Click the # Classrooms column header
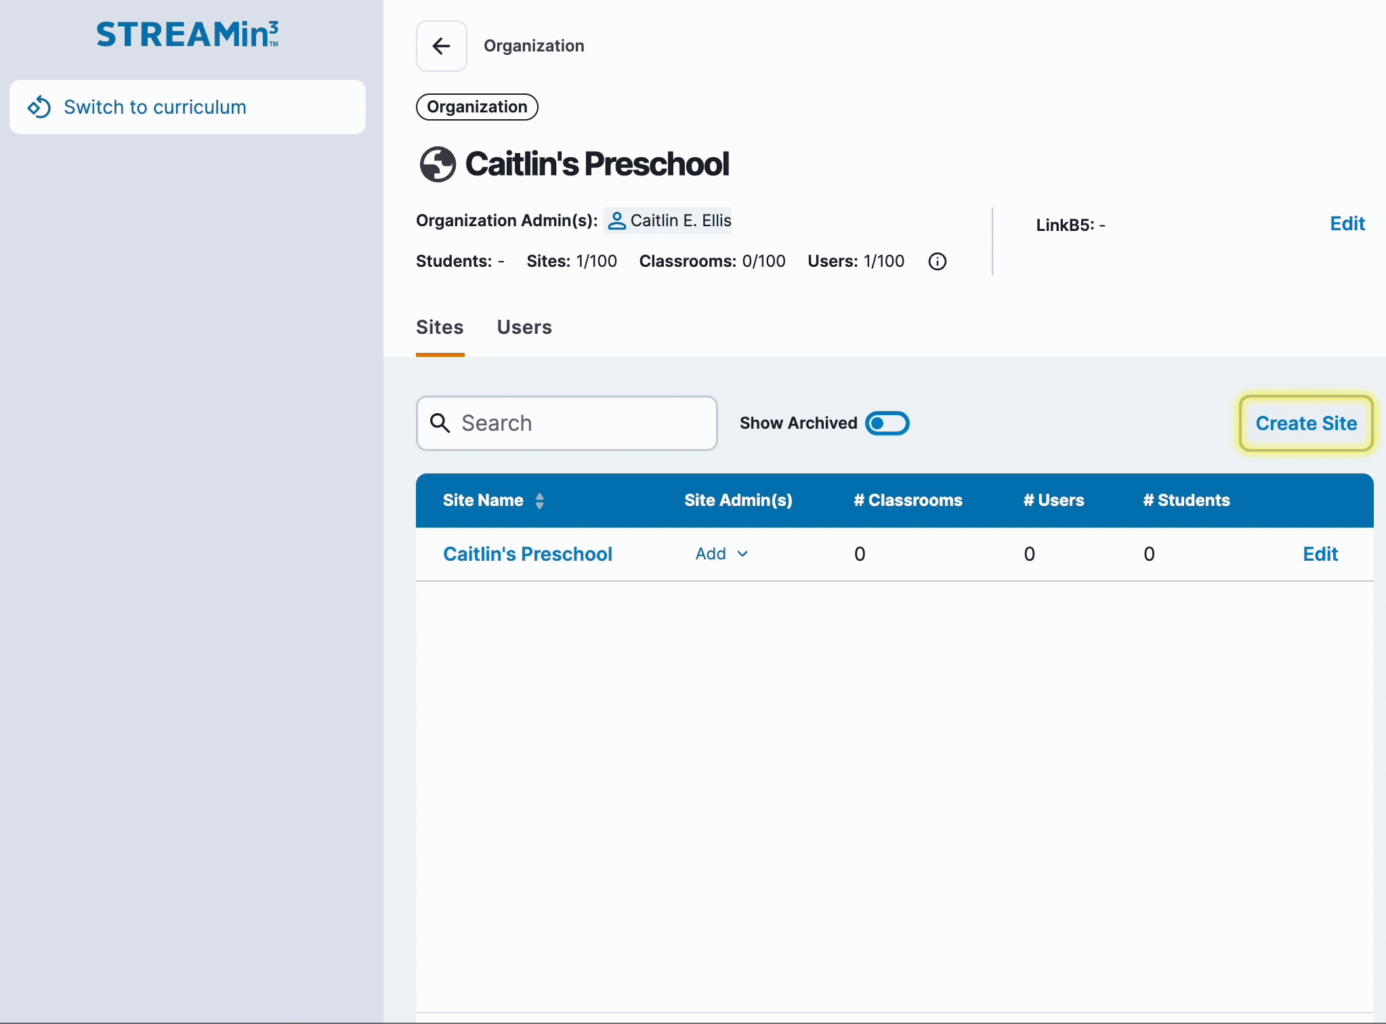Viewport: 1386px width, 1024px height. tap(908, 500)
